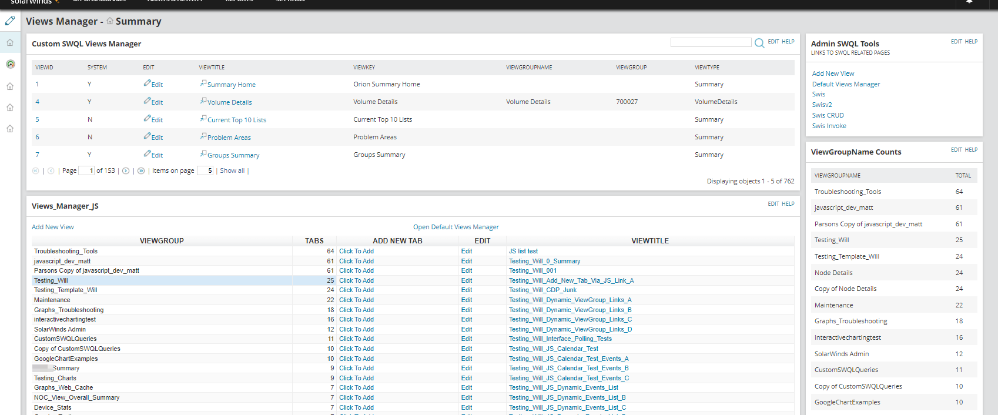Jump to last page with the double-right arrow icon
This screenshot has width=998, height=415.
141,171
